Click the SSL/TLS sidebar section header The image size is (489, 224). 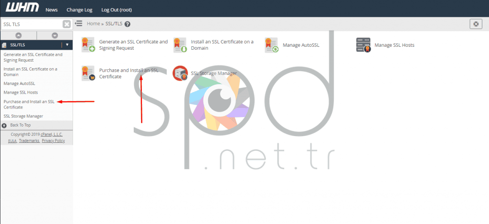[x=36, y=45]
